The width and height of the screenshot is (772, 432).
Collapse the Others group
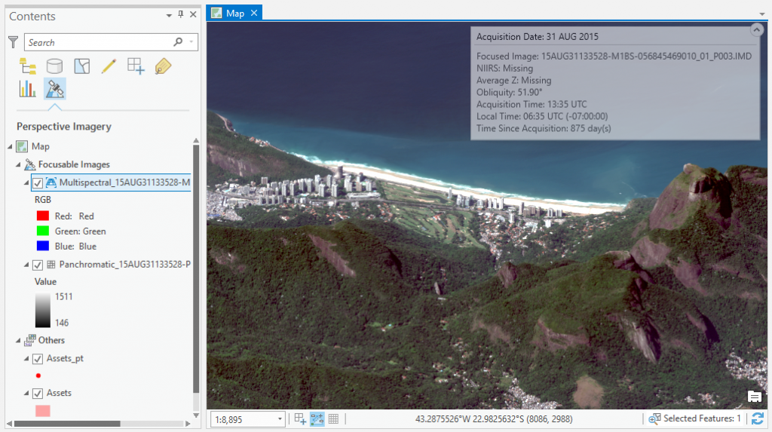[x=18, y=340]
